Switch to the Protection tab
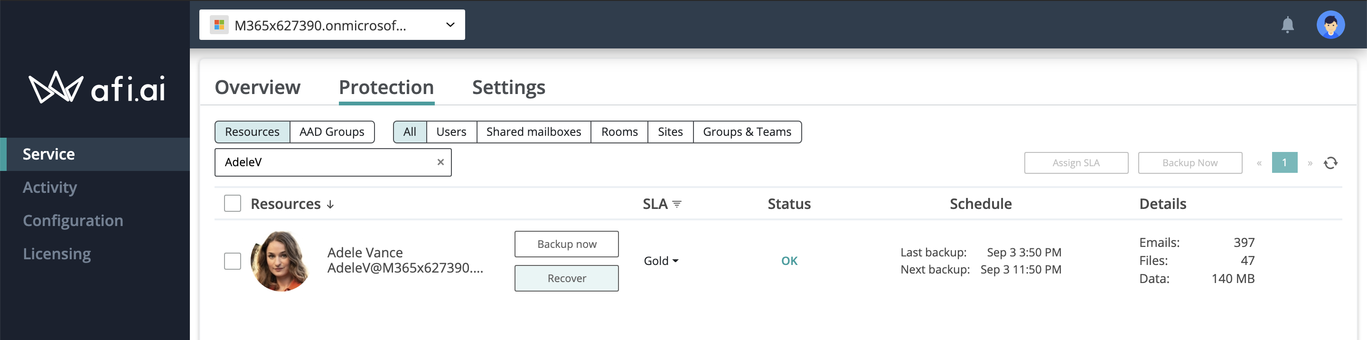 386,87
